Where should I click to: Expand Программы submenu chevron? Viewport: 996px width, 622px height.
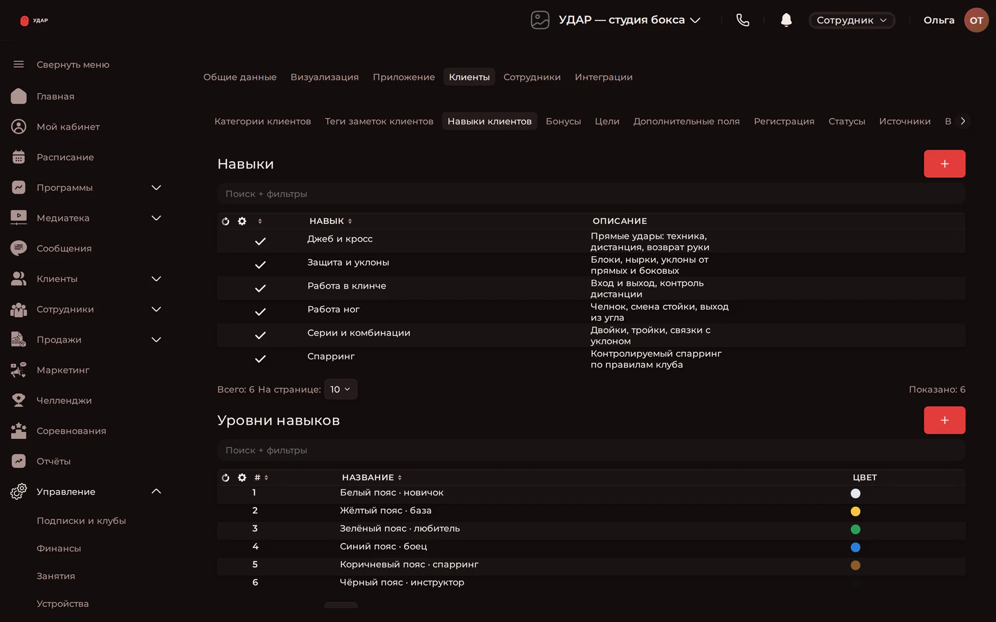pos(156,187)
